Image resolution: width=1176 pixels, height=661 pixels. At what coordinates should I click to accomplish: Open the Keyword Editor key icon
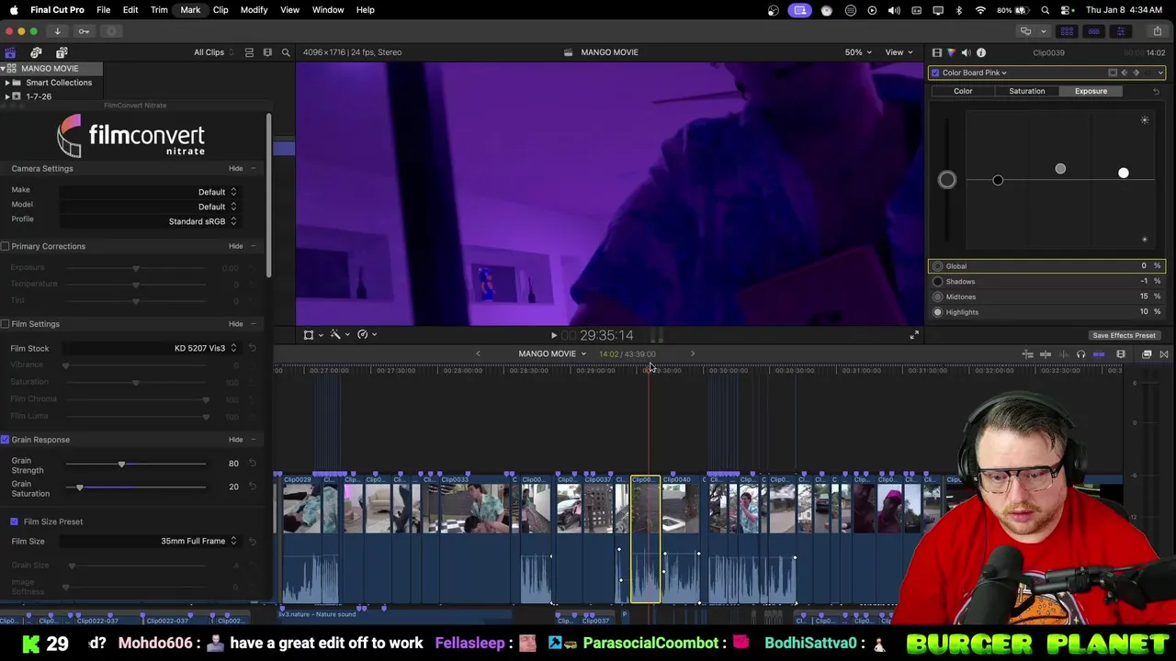(84, 31)
